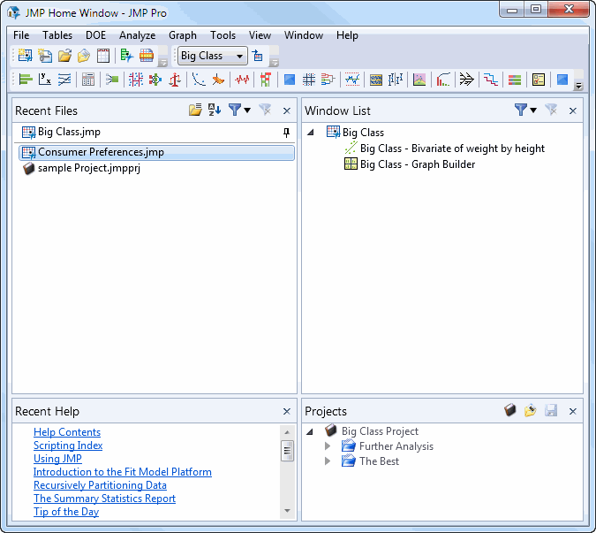The image size is (596, 533).
Task: Click the New Script toolbar icon
Action: (45, 56)
